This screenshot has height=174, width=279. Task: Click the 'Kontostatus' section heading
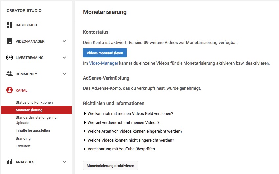coord(96,32)
